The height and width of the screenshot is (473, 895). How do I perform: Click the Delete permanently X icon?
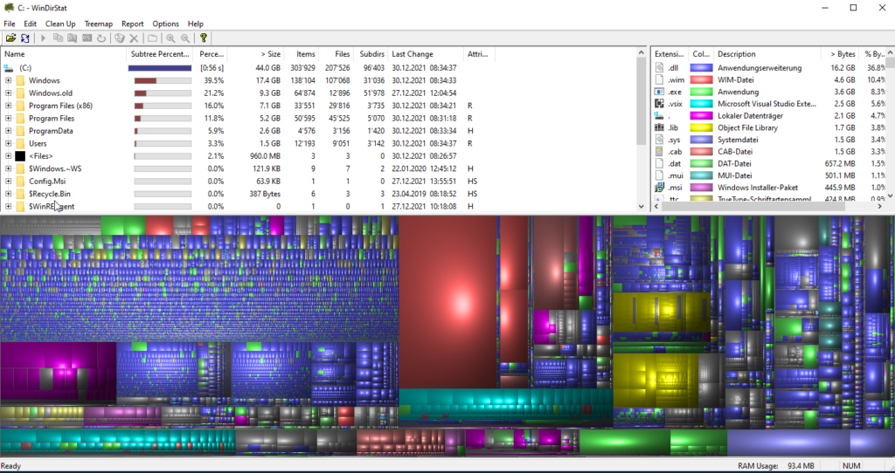point(134,38)
